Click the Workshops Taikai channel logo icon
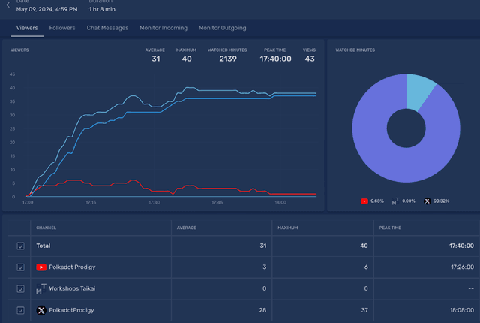 pyautogui.click(x=41, y=288)
